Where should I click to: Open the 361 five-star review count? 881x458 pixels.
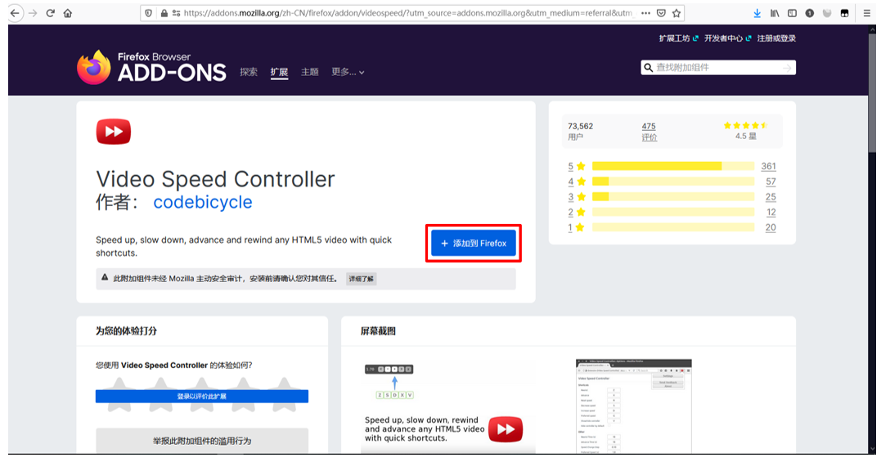[769, 166]
